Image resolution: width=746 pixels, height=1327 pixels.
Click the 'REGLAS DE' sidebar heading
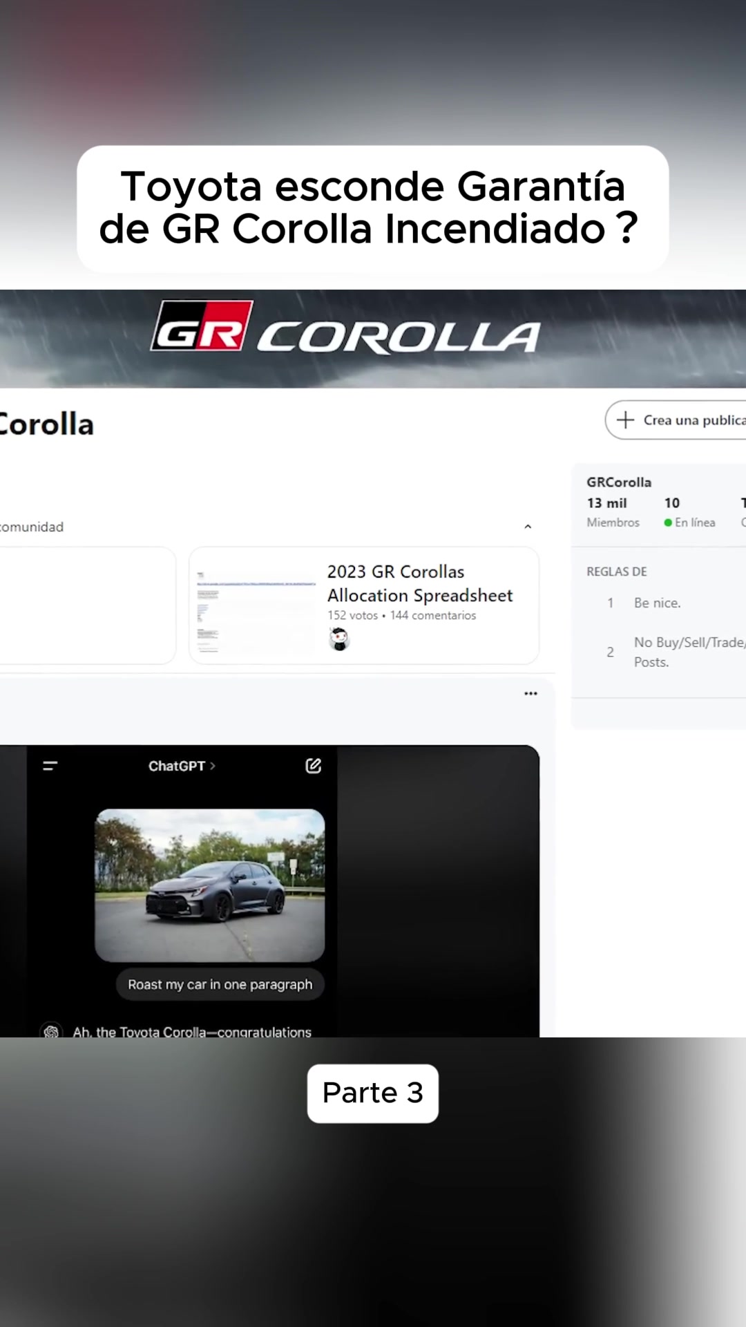tap(617, 572)
